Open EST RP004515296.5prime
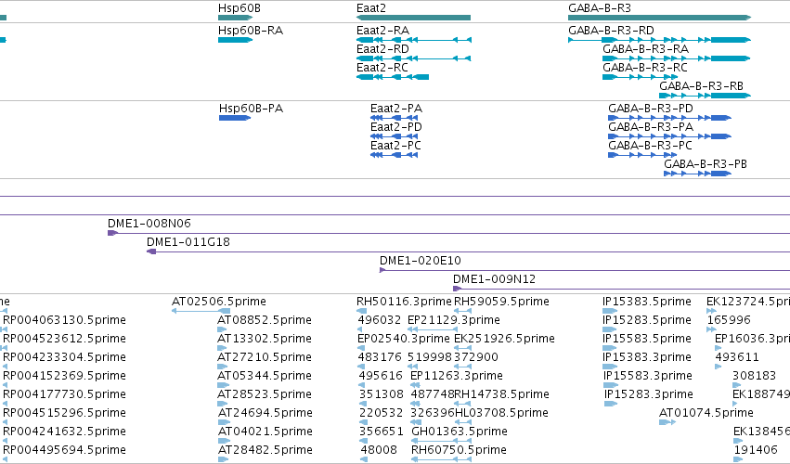Viewport: 790px width, 464px height. tap(64, 413)
